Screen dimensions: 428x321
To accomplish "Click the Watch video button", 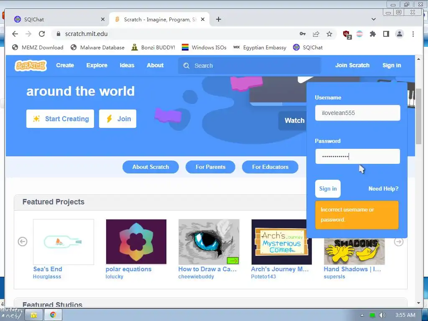I will pyautogui.click(x=293, y=120).
